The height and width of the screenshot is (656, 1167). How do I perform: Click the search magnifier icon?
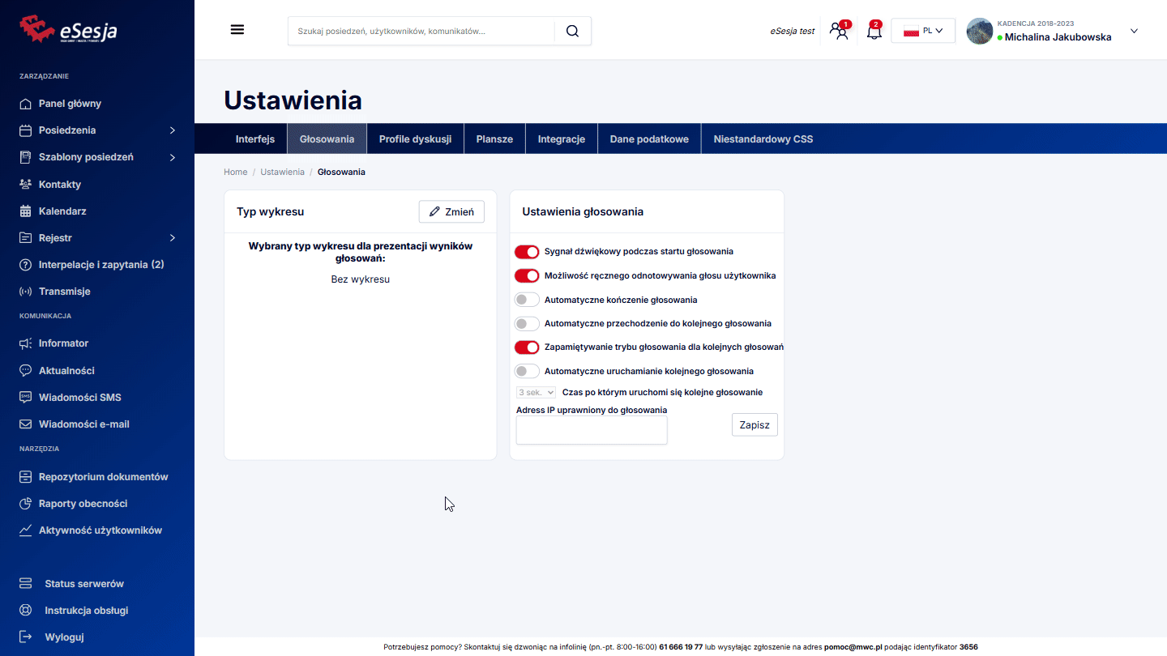(572, 31)
